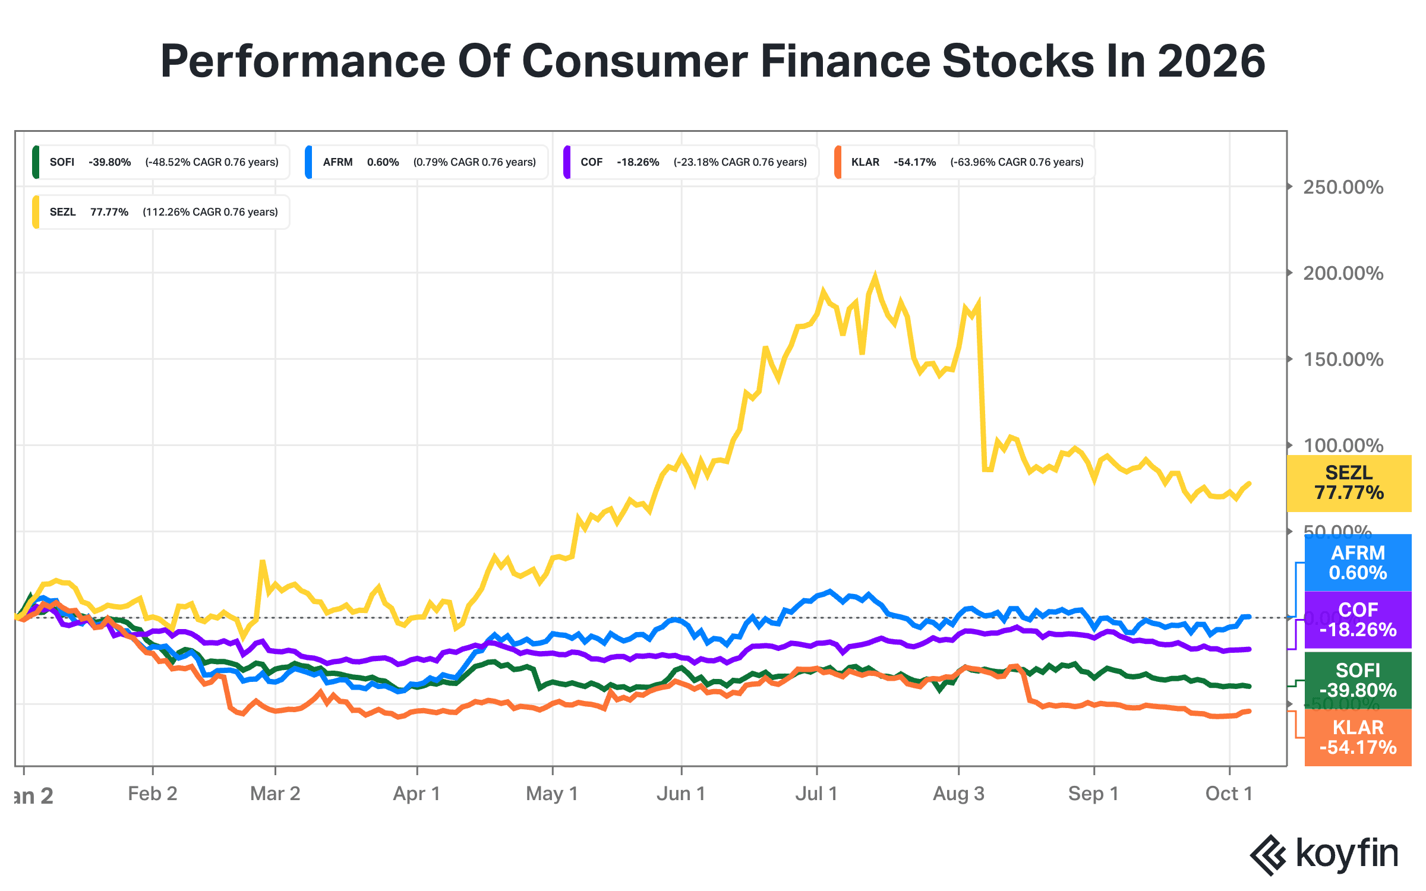Viewport: 1426px width, 891px height.
Task: Select the SOFI legend entry
Action: pyautogui.click(x=161, y=162)
